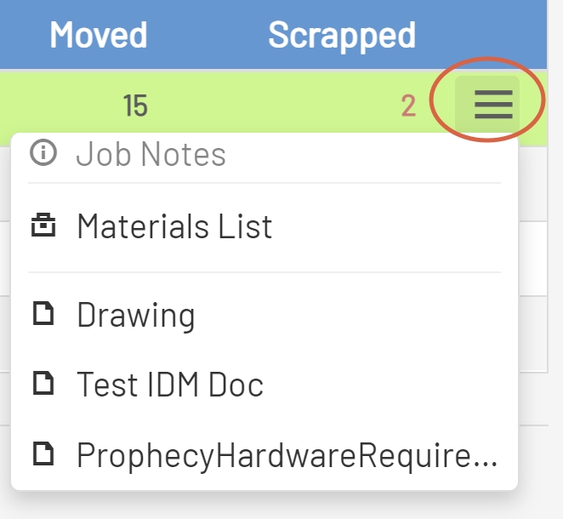Image resolution: width=563 pixels, height=519 pixels.
Task: Click the Moved column header
Action: 98,35
